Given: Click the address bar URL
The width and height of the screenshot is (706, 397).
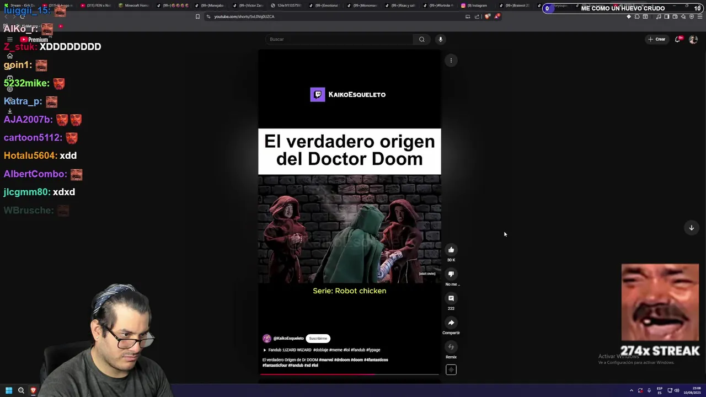Looking at the screenshot, I should coord(244,17).
